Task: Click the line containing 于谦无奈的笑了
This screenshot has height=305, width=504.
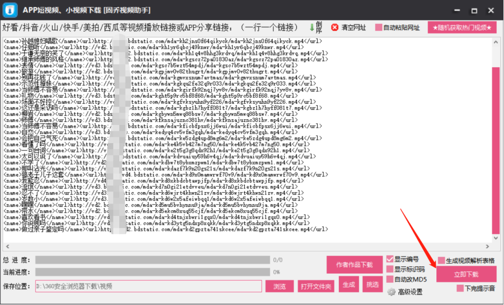Action: (x=166, y=54)
